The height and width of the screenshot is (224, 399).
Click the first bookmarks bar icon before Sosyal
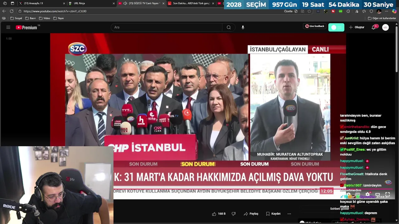[x=4, y=18]
